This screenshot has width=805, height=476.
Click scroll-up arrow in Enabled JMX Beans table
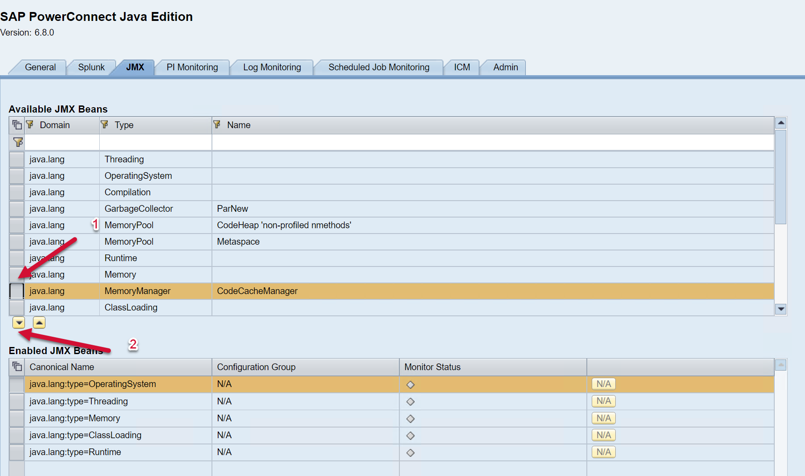[x=781, y=365]
